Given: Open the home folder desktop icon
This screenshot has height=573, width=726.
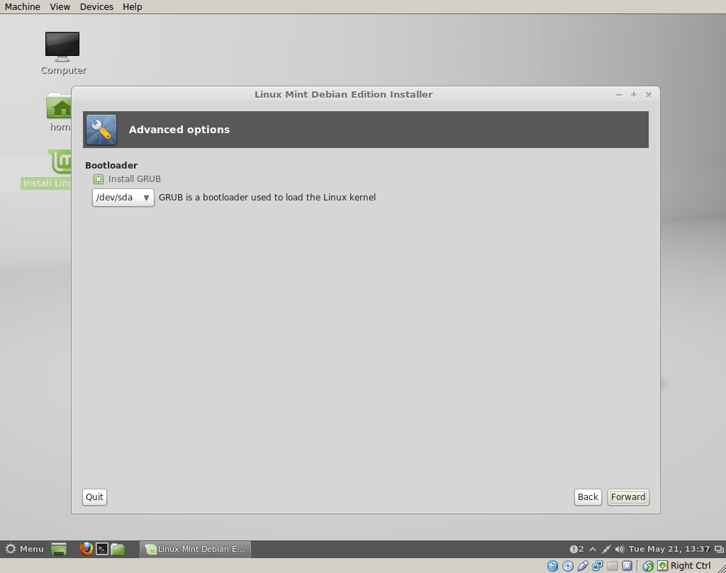Looking at the screenshot, I should tap(59, 108).
